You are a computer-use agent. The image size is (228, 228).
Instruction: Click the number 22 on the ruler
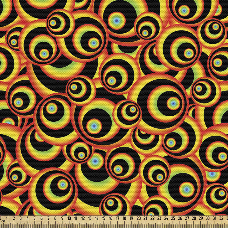click(x=152, y=218)
